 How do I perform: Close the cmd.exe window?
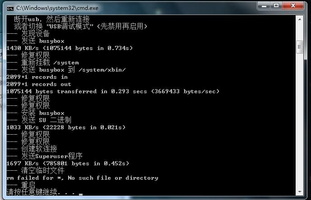[x=293, y=6]
